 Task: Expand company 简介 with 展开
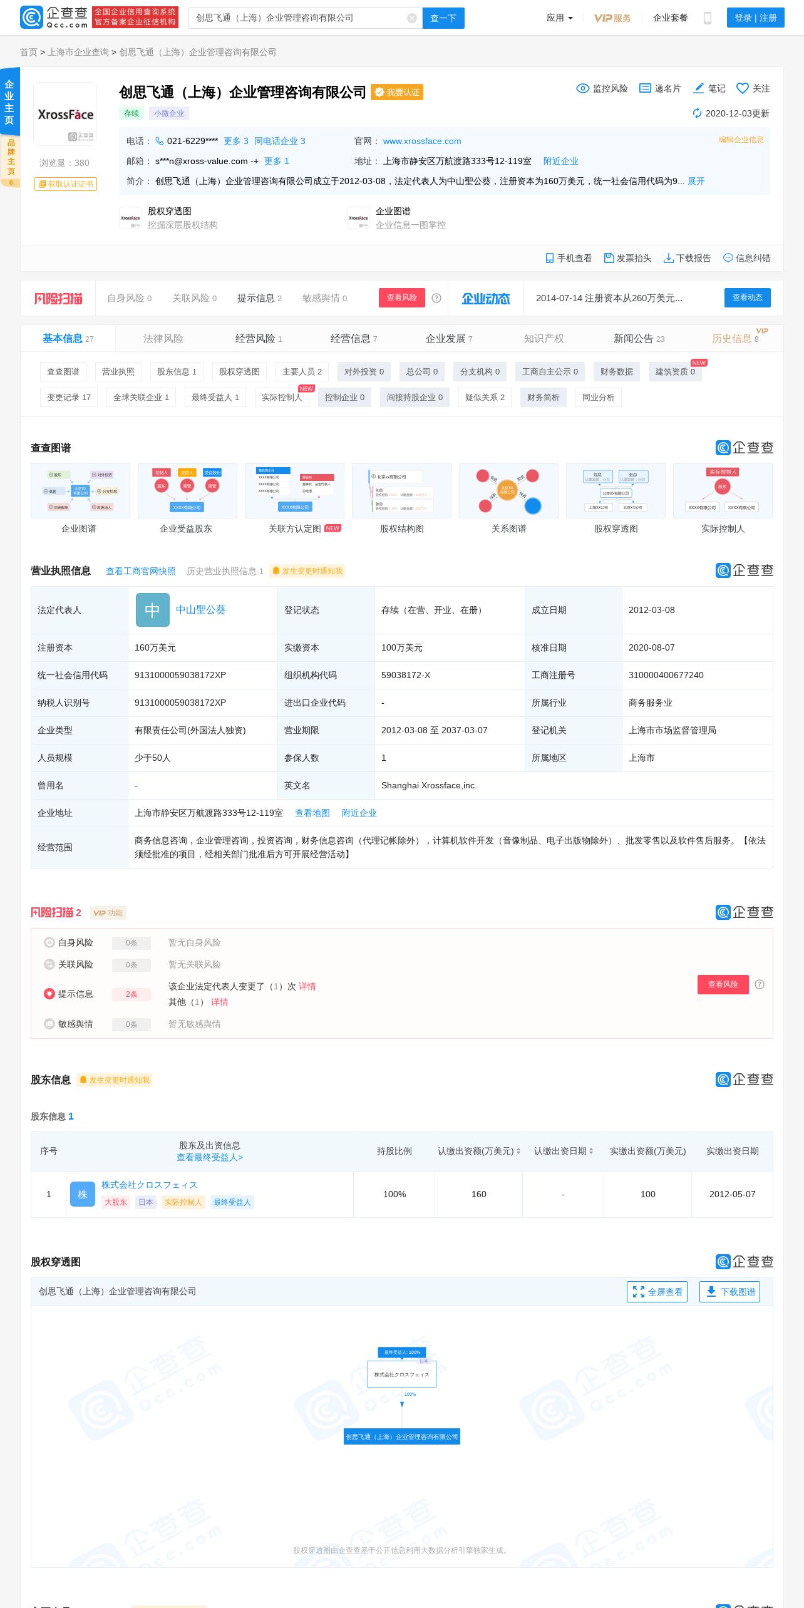click(x=696, y=181)
